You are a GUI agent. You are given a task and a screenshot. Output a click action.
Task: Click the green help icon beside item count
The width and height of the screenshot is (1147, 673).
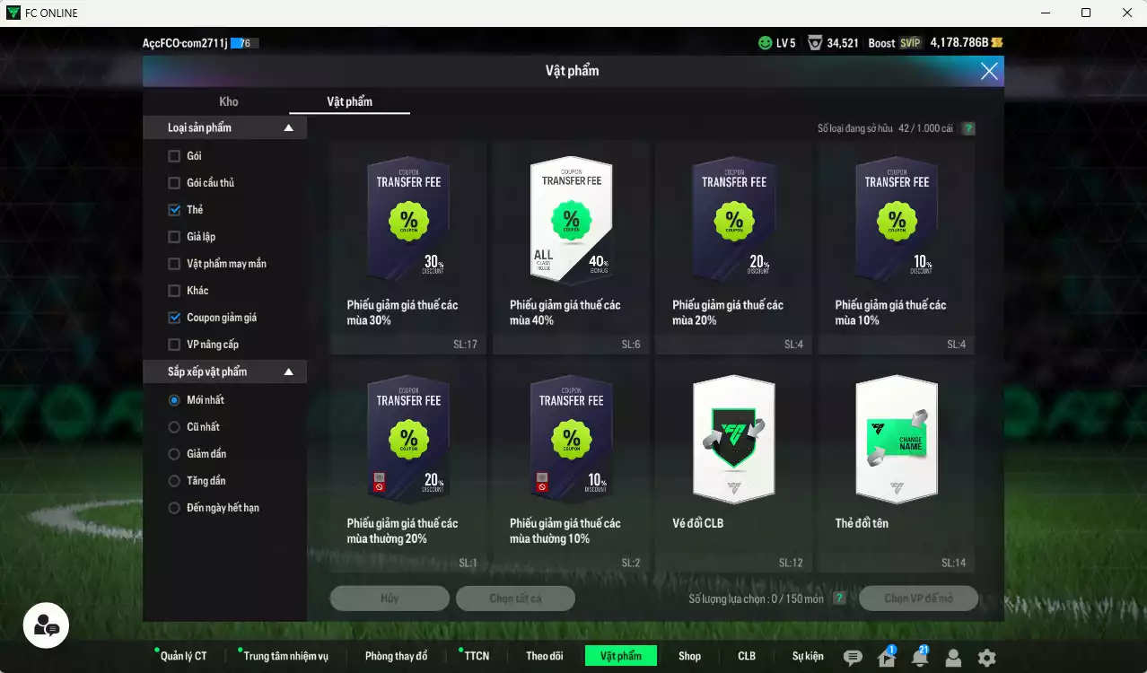[968, 128]
